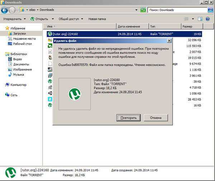This screenshot has width=215, height=181.
Task: Click the file icon in the 1 116 КБ row
Action: coord(50,70)
